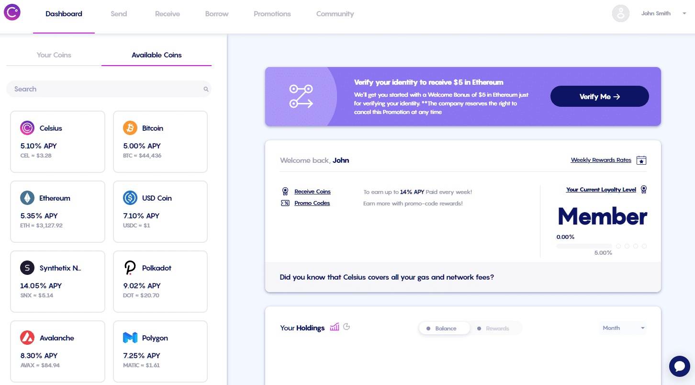Open the Community tab
The height and width of the screenshot is (385, 695).
coord(335,14)
